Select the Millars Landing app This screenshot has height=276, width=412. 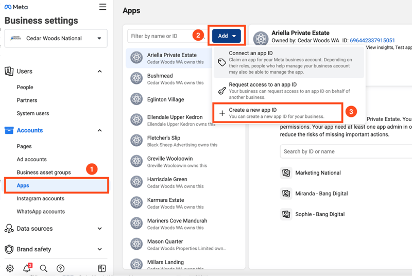(x=184, y=264)
